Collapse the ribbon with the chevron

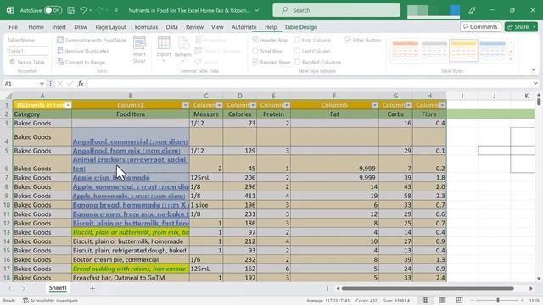point(534,69)
